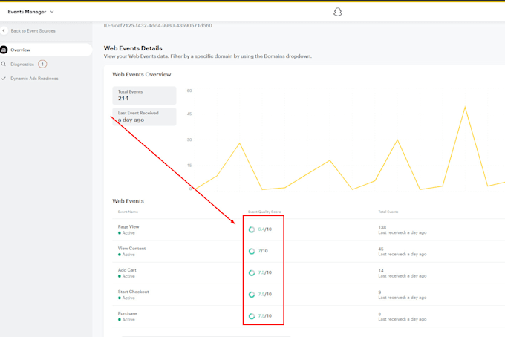Open the Purchase event row
The image size is (505, 337).
pyautogui.click(x=308, y=316)
